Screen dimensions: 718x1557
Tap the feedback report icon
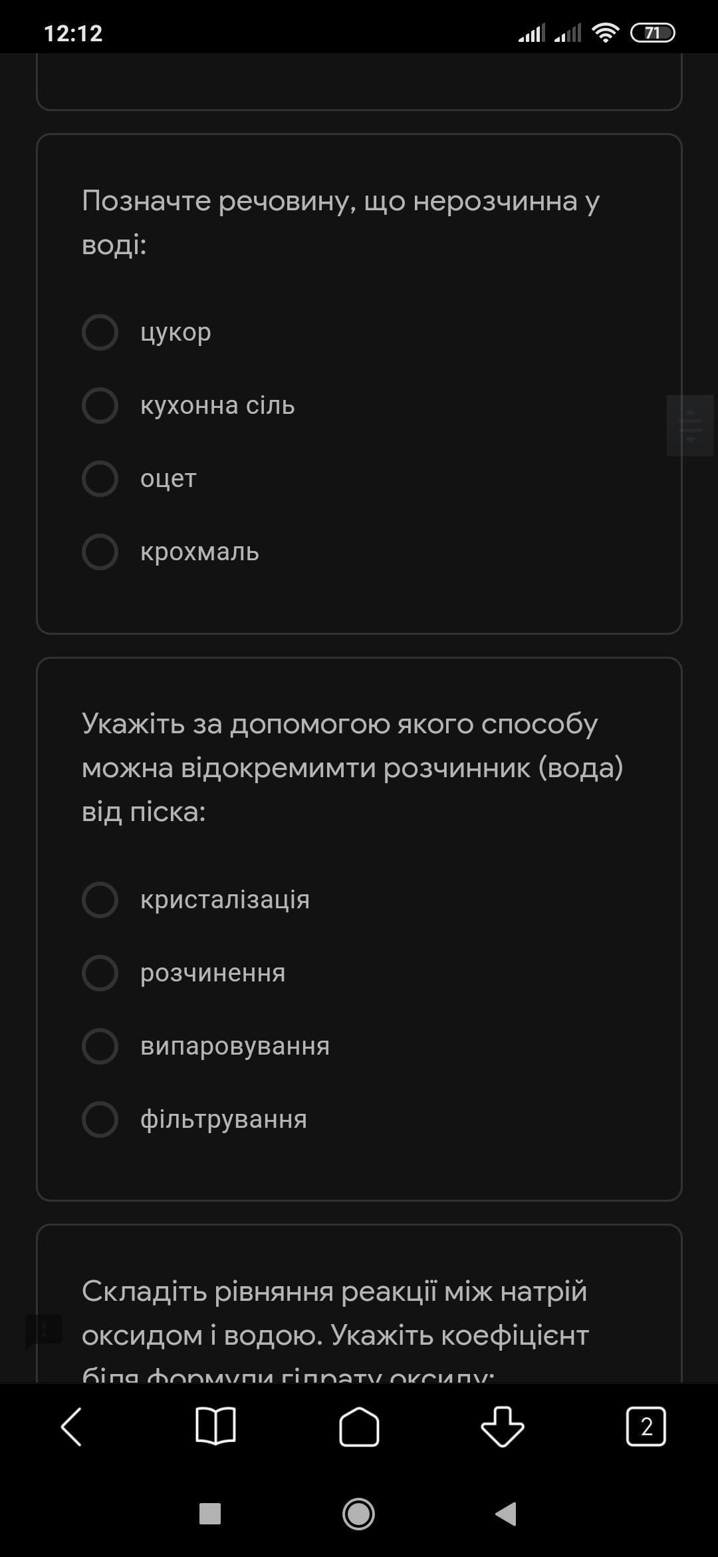pos(44,1330)
